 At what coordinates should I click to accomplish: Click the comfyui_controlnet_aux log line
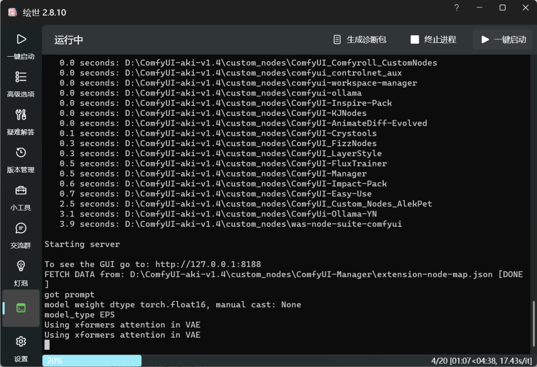point(231,73)
